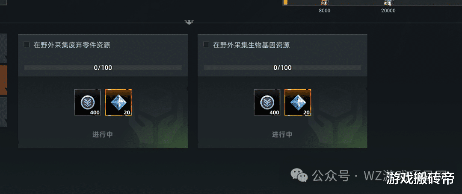The width and height of the screenshot is (462, 194).
Task: Click the 0/100 progress bar for 生物基因
Action: pos(282,67)
